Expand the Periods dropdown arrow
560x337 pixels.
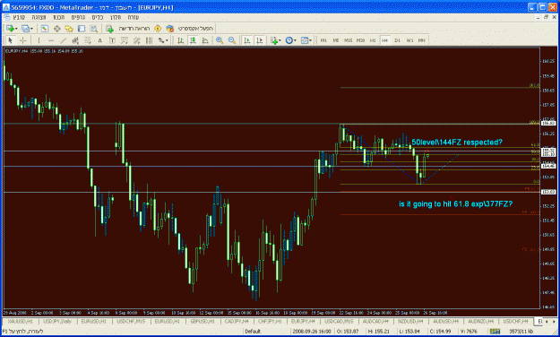tap(295, 40)
